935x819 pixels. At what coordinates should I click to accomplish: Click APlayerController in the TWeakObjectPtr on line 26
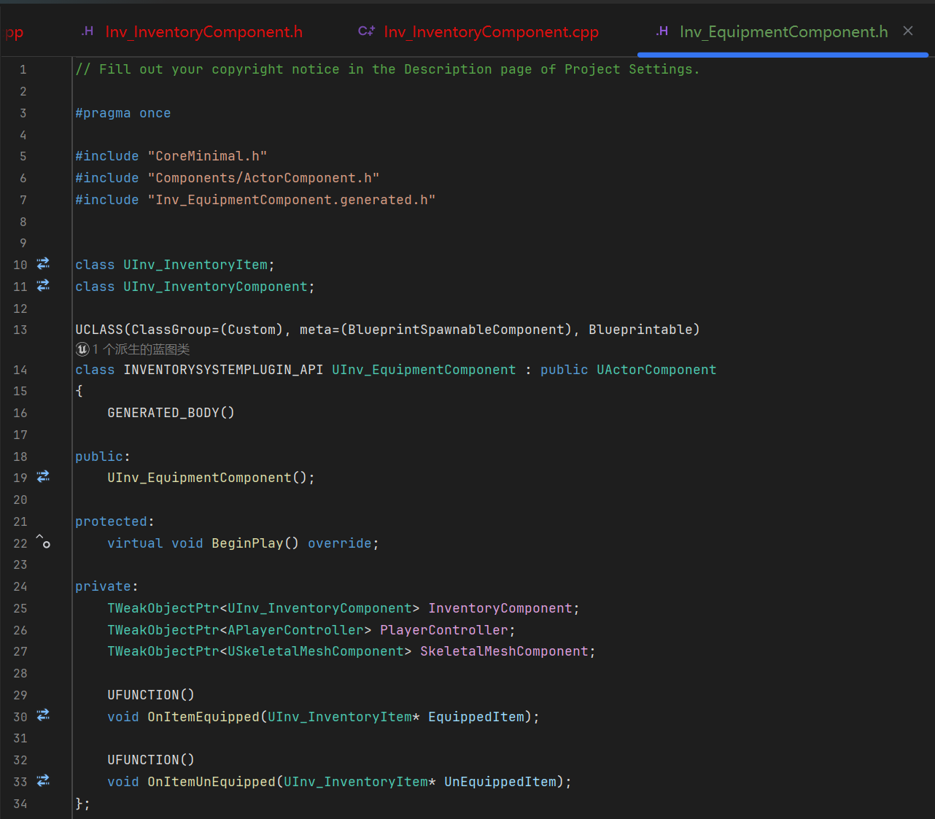(295, 630)
